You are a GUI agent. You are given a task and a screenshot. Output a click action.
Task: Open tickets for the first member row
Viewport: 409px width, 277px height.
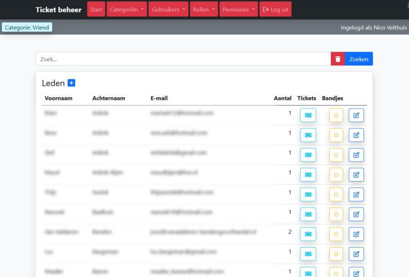308,115
